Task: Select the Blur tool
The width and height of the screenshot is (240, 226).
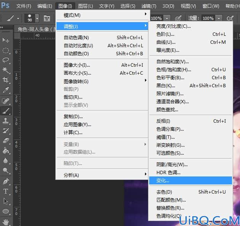Action: pos(6,160)
